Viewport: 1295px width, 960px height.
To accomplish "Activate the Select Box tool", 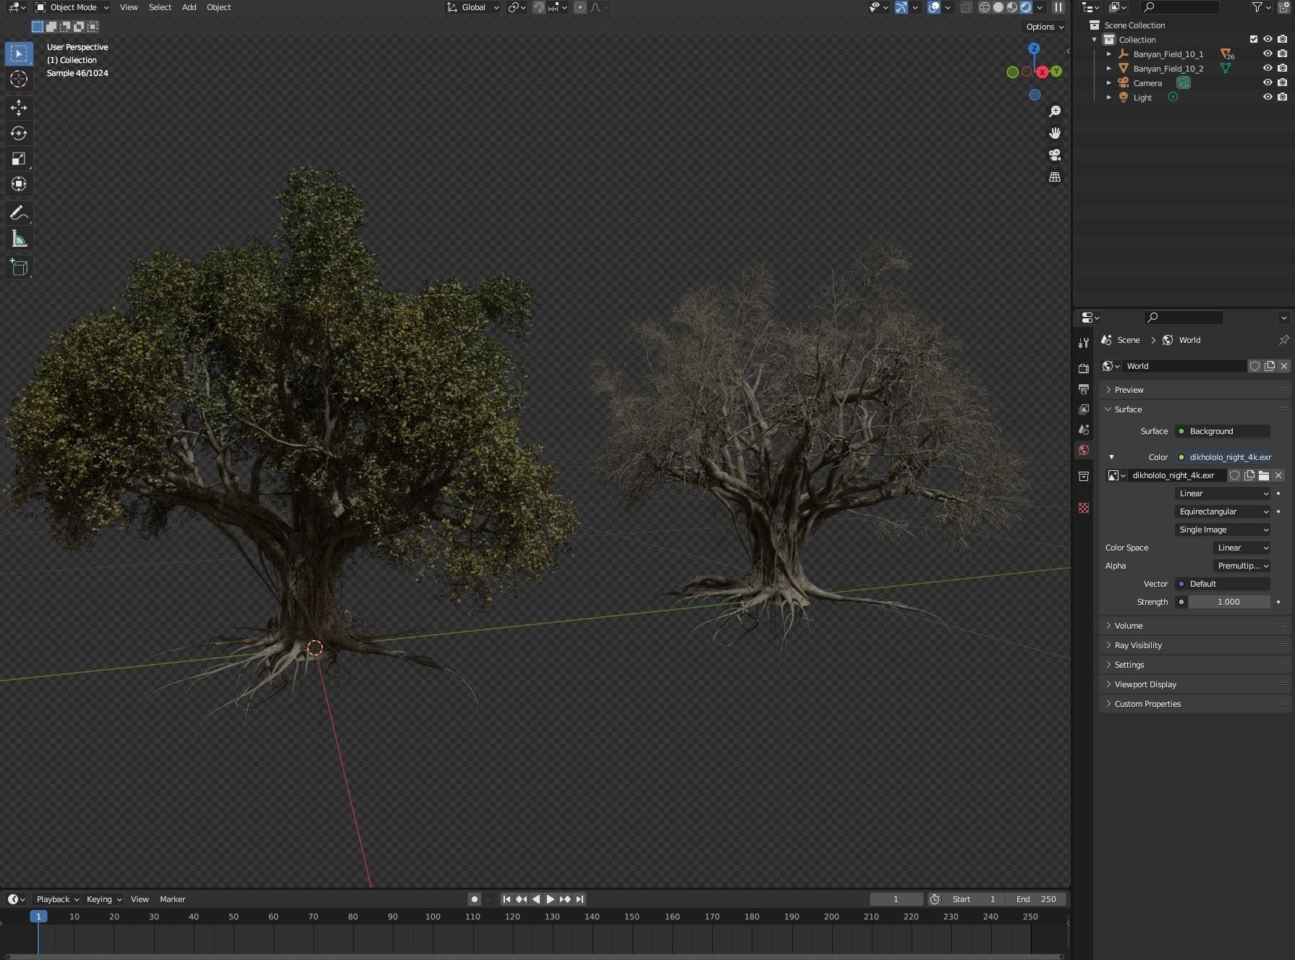I will coord(19,54).
